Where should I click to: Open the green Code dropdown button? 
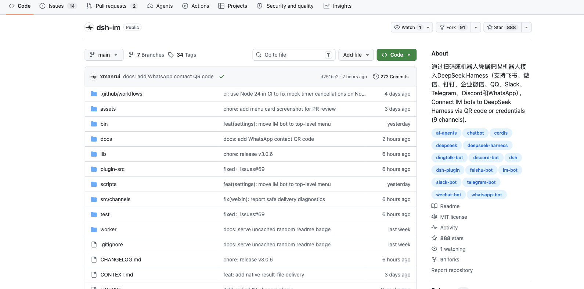tap(396, 55)
